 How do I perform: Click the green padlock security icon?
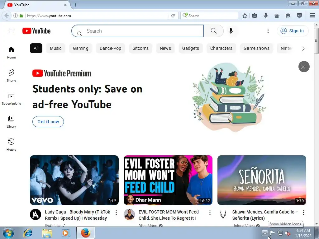(x=21, y=16)
